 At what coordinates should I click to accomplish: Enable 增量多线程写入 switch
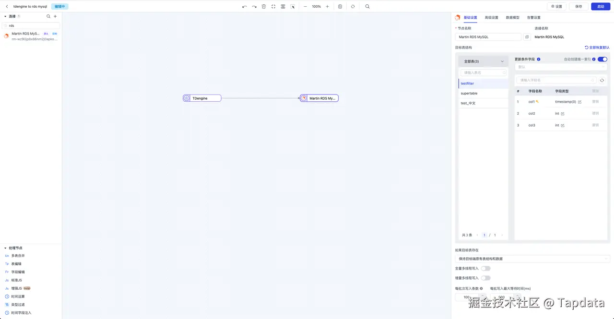[x=485, y=278]
